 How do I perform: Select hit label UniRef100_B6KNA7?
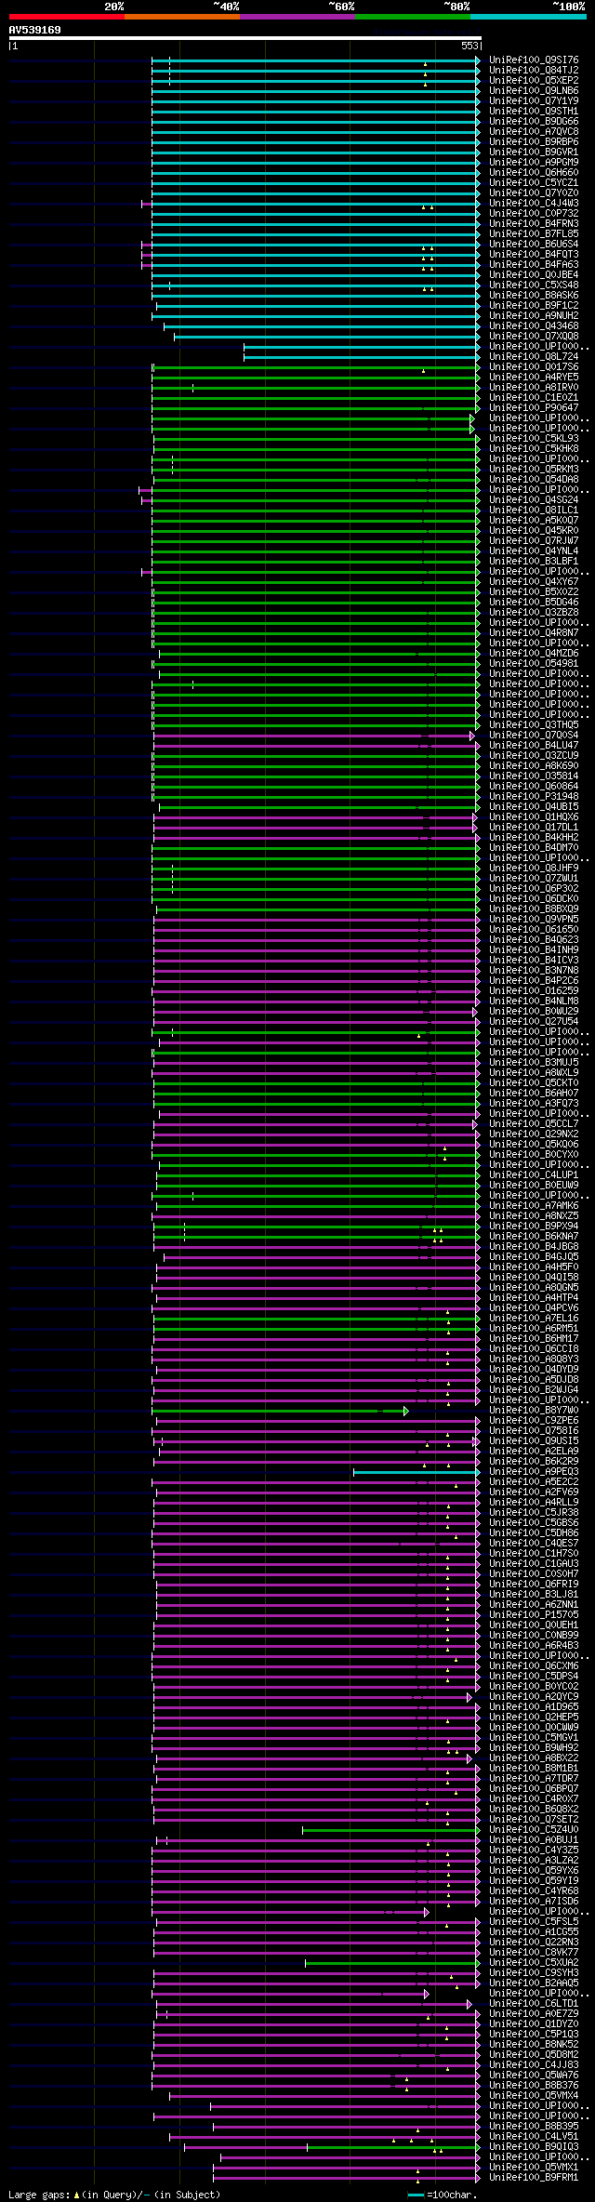coord(534,1236)
